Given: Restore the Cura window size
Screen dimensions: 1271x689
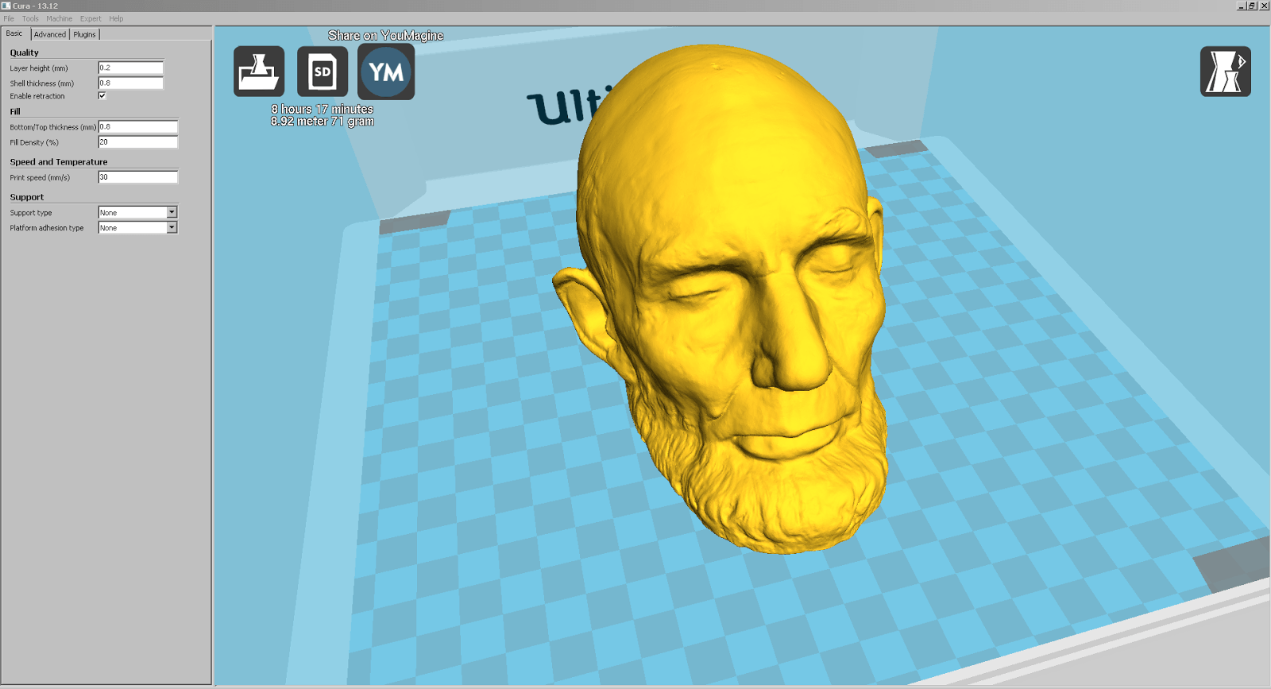Looking at the screenshot, I should [x=1252, y=6].
